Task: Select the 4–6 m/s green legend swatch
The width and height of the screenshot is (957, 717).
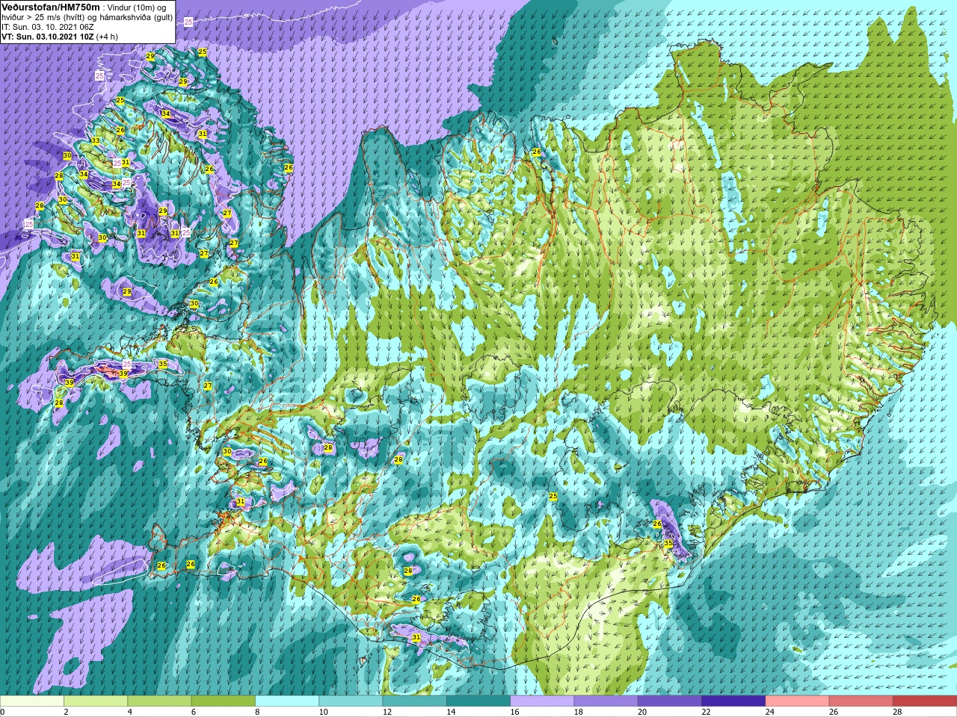Action: pos(159,701)
